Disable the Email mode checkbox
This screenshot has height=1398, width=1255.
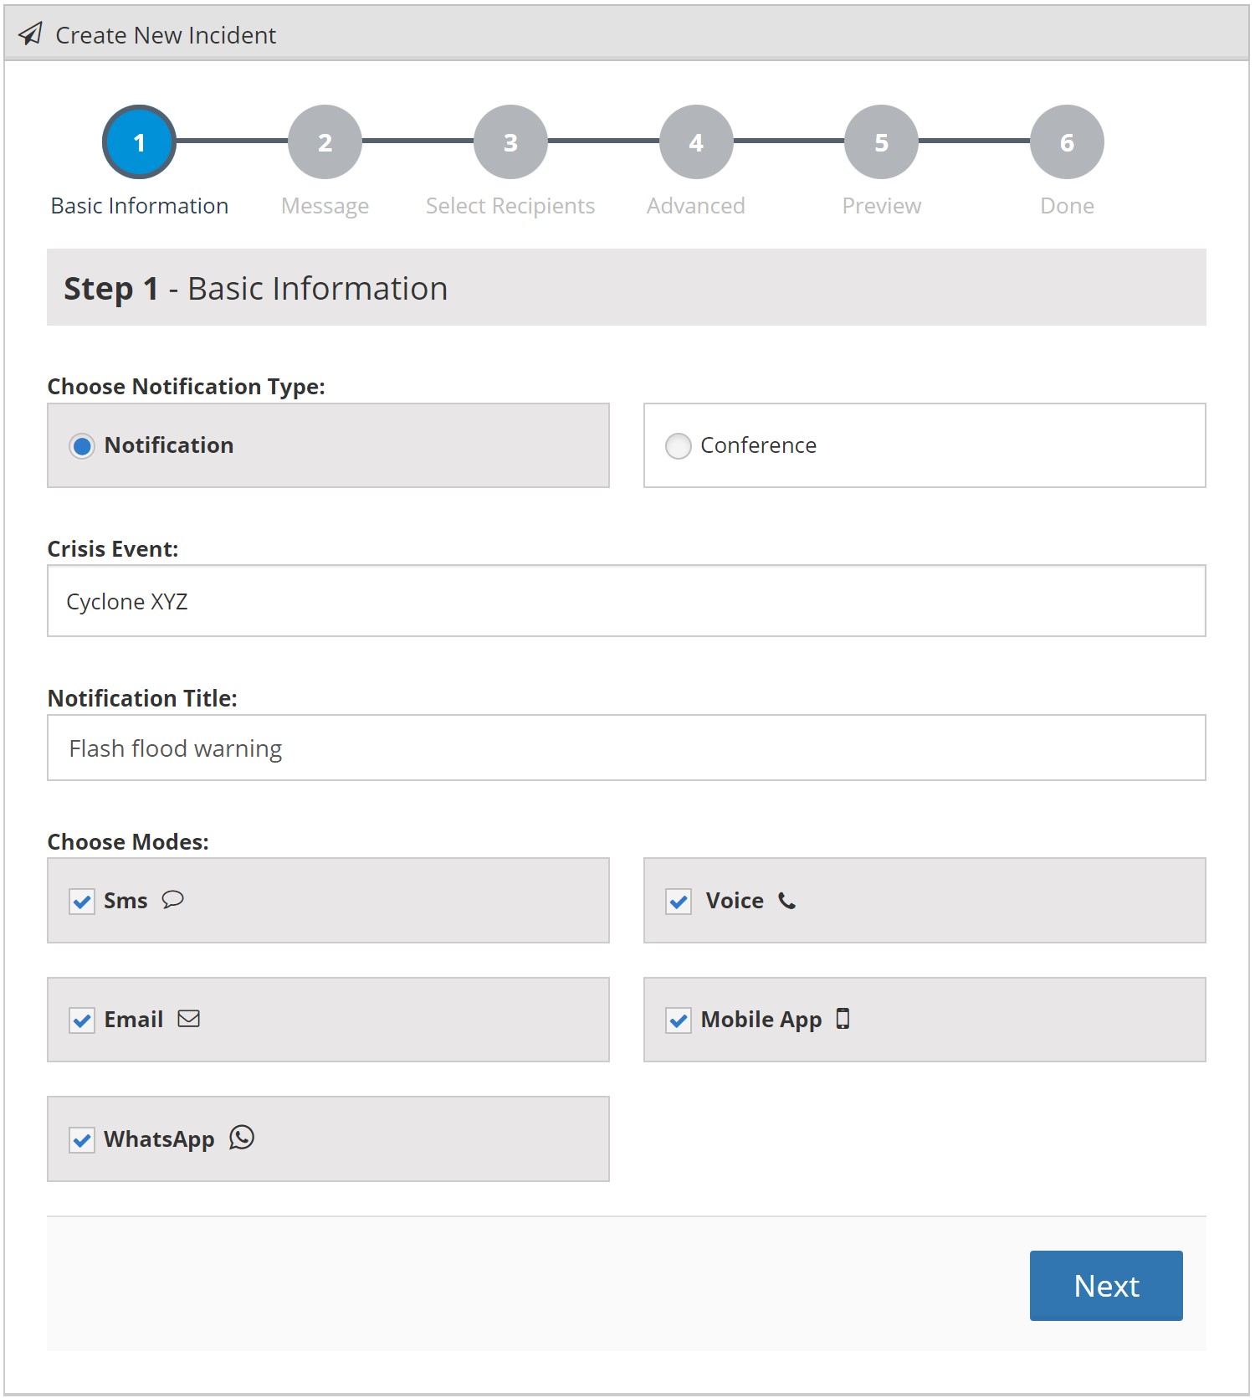82,1020
